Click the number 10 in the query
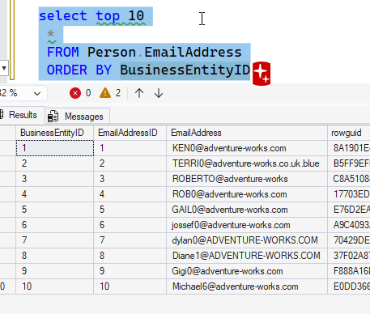 pos(136,15)
